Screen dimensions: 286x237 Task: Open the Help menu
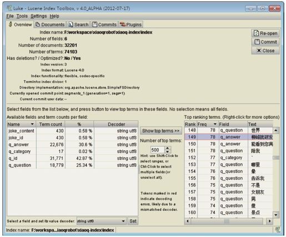point(54,16)
